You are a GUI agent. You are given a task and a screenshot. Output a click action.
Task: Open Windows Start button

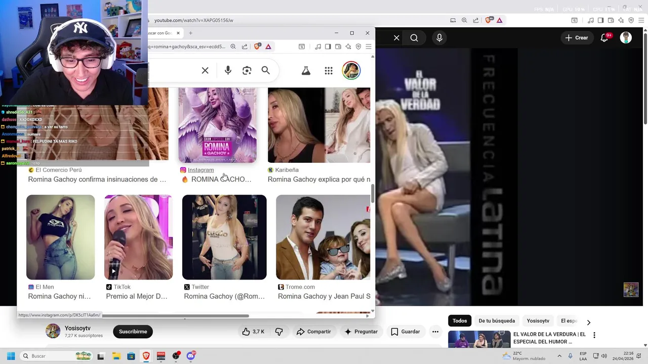click(11, 356)
